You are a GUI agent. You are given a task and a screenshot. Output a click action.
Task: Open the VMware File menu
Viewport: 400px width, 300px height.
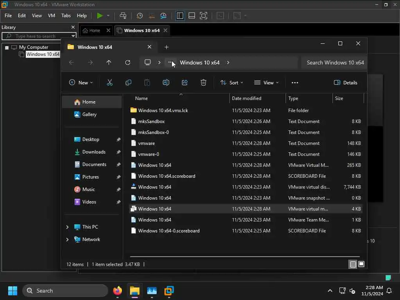pyautogui.click(x=8, y=16)
